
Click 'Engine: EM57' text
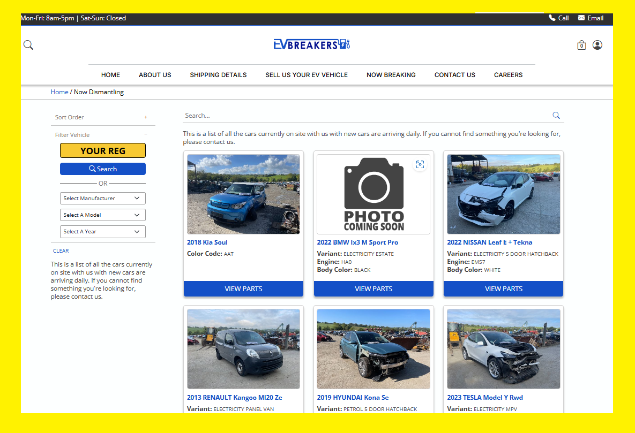tap(466, 262)
